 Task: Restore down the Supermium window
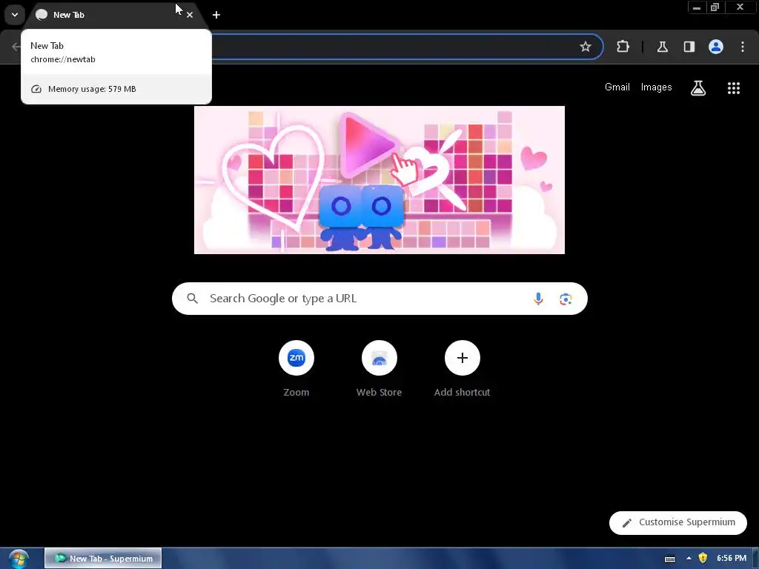tap(715, 7)
